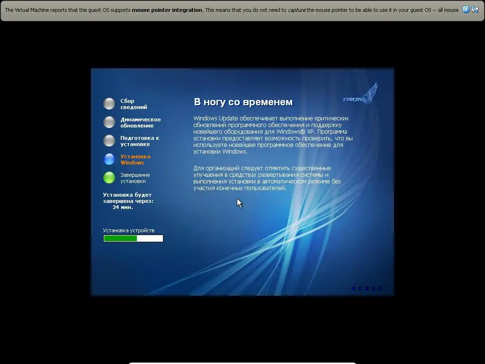Click the Установка устройств progress bar
The width and height of the screenshot is (485, 364).
click(133, 238)
